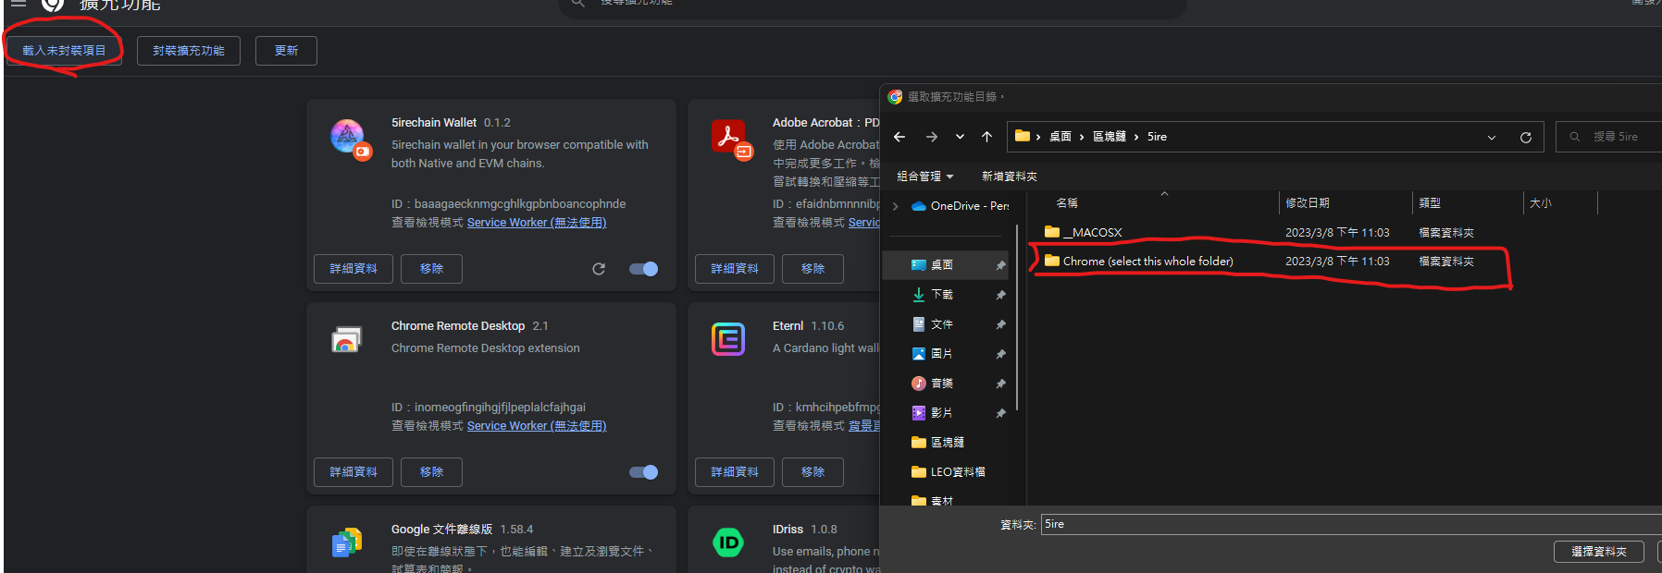
Task: Open 詳細資料 for Chrome Remote Desktop
Action: click(x=353, y=472)
